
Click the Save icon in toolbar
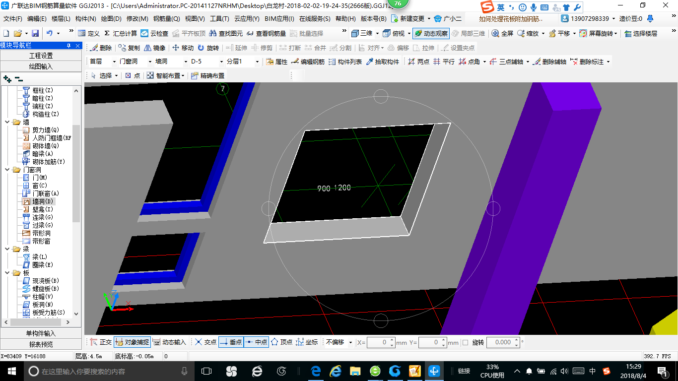[35, 33]
